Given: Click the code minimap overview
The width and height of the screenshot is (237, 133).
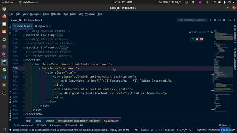Looking at the screenshot, I should coord(223,71).
